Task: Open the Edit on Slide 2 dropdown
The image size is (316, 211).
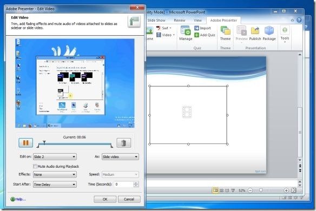Action: [x=55, y=156]
